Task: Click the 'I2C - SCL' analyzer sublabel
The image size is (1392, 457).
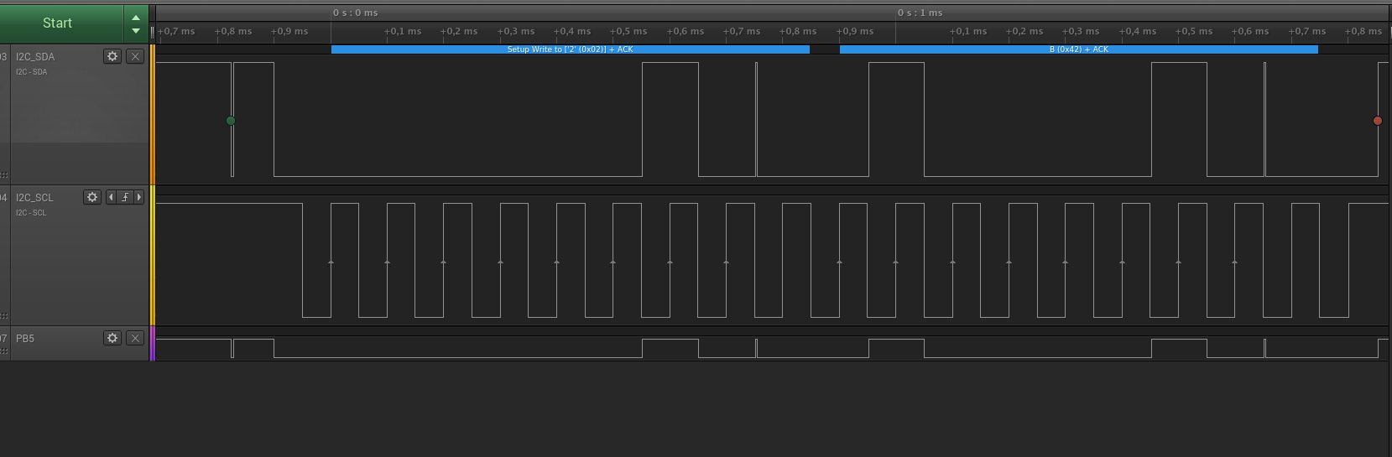Action: point(31,213)
